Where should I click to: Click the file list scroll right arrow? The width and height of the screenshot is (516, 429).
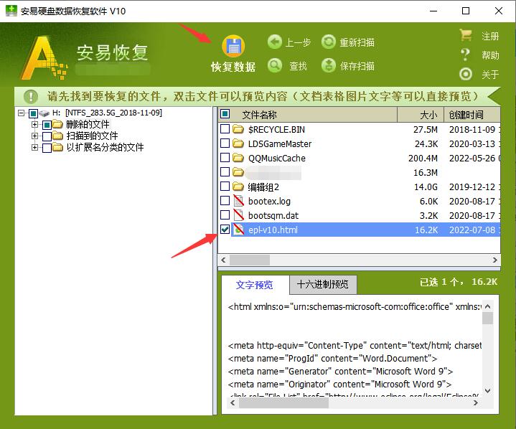(495, 260)
